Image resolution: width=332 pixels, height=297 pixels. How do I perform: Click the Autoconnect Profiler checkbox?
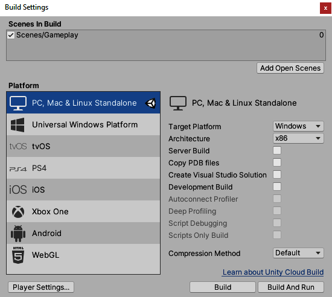[277, 199]
